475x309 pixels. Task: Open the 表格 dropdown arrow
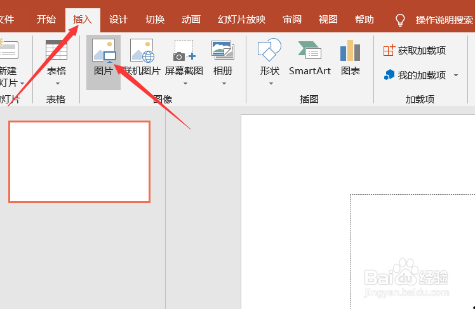pos(57,84)
